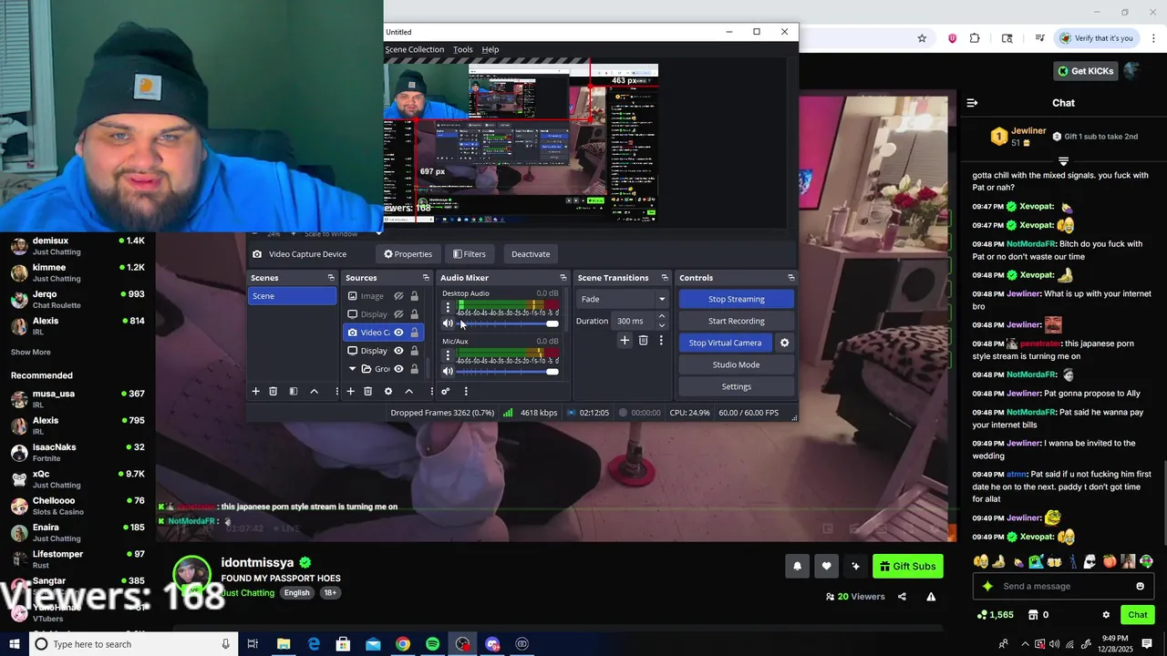Open Spotify from Windows taskbar

coord(432,644)
